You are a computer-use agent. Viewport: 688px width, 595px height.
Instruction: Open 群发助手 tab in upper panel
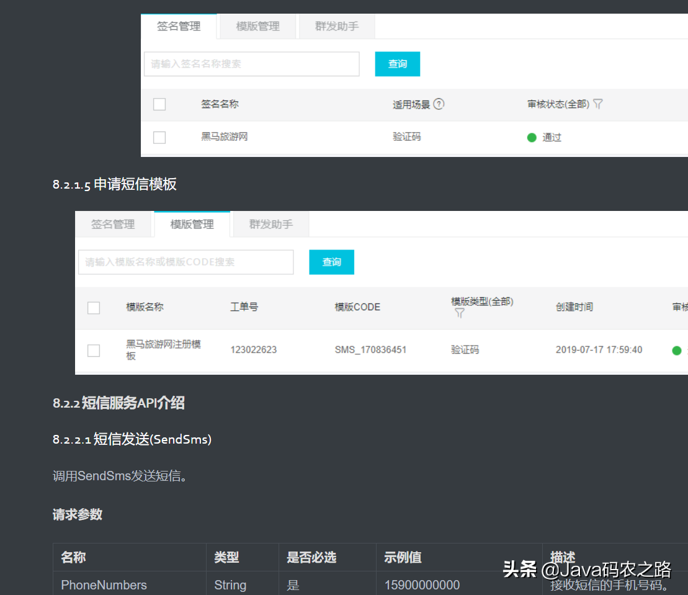coord(337,26)
